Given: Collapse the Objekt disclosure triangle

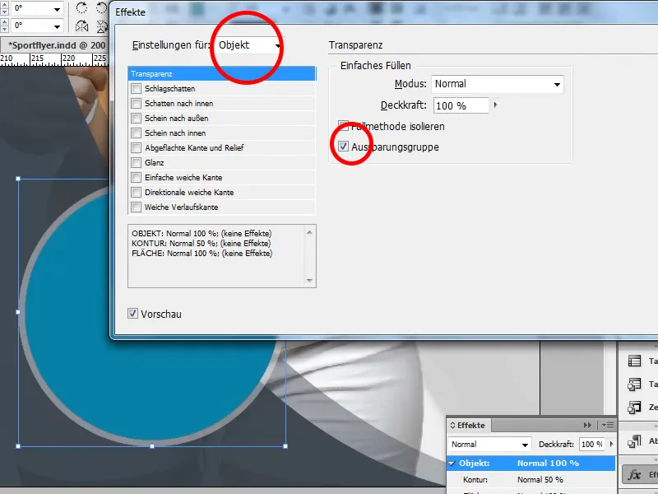Looking at the screenshot, I should tap(452, 464).
